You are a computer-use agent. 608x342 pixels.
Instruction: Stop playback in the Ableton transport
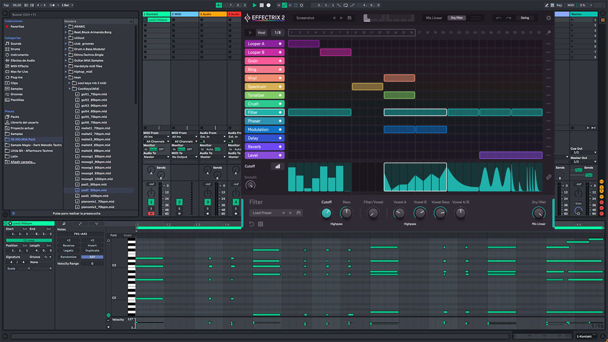point(261,5)
